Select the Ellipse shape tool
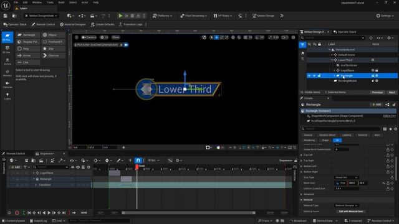Viewport: 399px width, 224px height. 53,35
